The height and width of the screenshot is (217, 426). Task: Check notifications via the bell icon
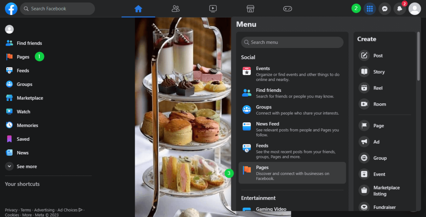(400, 8)
